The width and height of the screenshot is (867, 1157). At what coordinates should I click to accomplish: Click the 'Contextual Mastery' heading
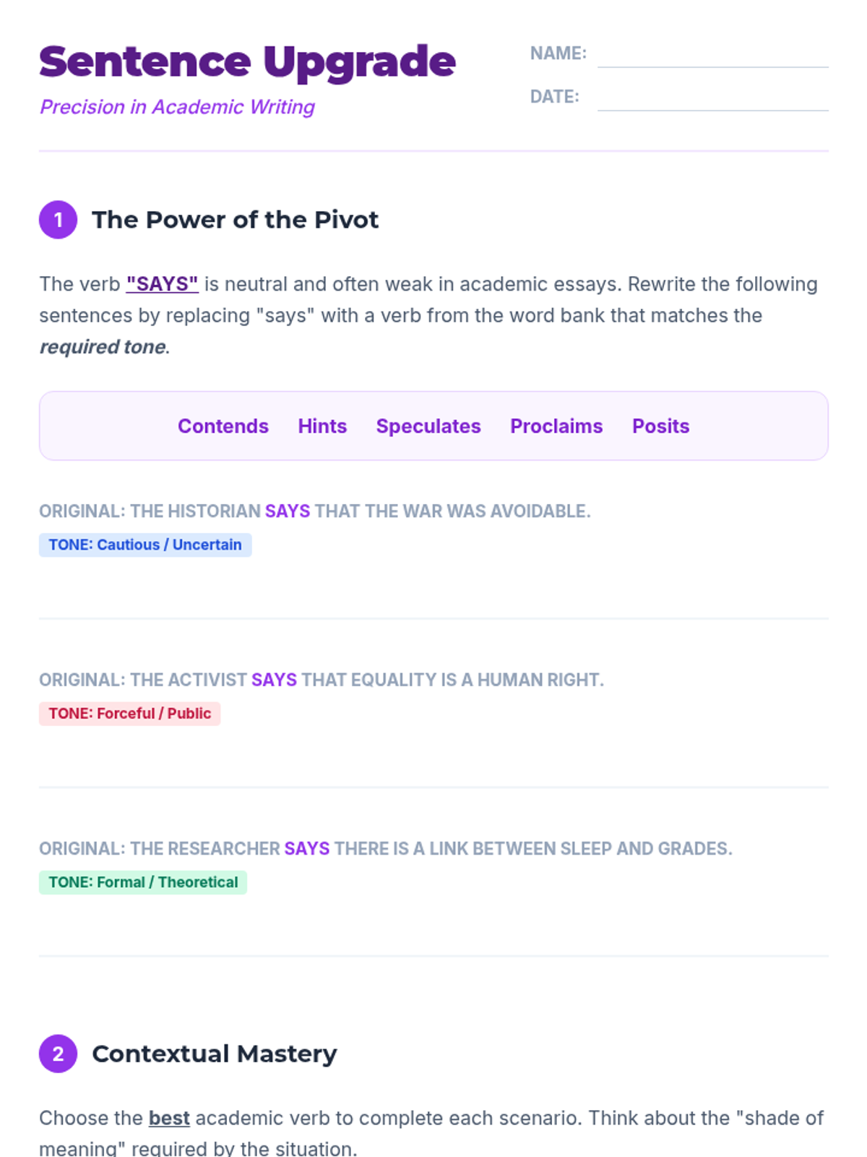(x=214, y=1054)
